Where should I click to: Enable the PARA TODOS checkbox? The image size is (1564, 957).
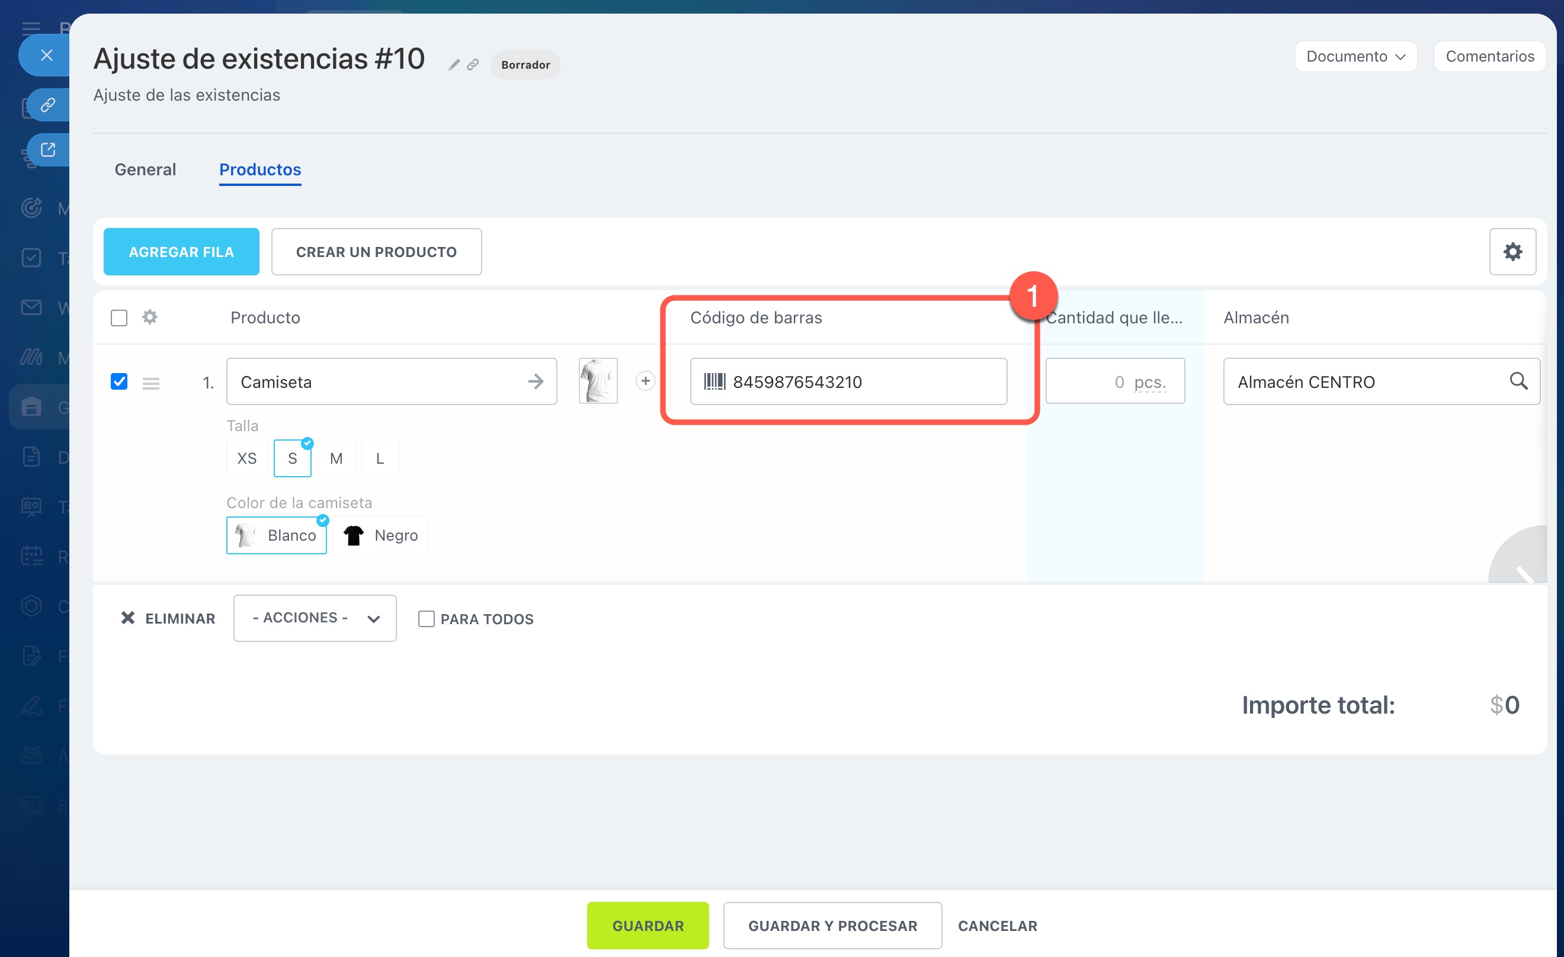point(426,619)
